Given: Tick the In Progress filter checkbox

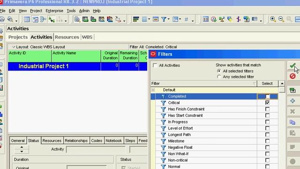Looking at the screenshot, I should click(267, 122).
